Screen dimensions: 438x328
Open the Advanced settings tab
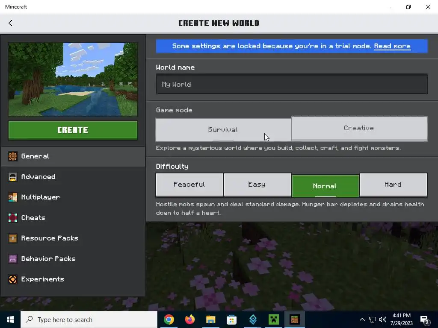[x=73, y=177]
